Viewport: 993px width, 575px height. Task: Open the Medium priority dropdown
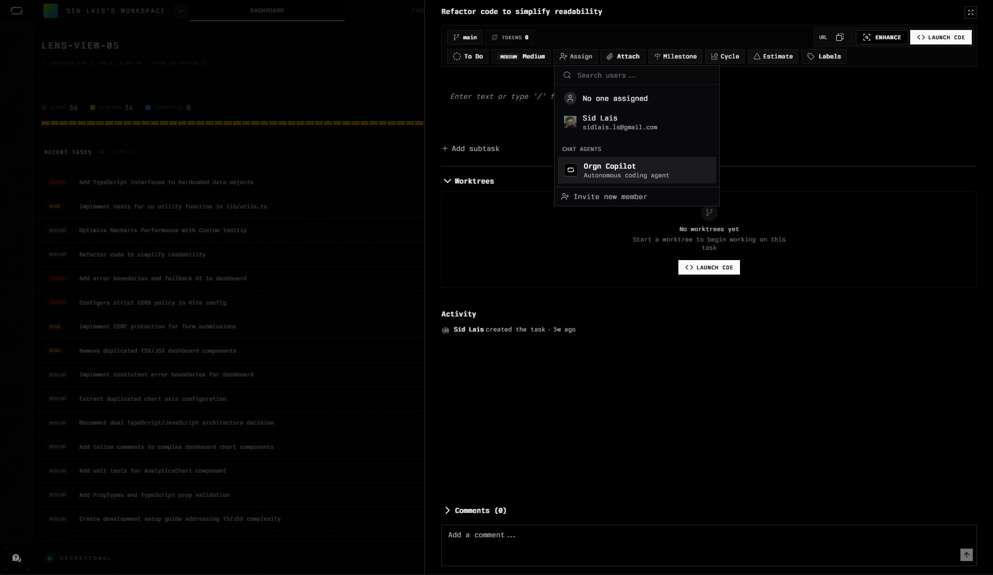(x=521, y=56)
